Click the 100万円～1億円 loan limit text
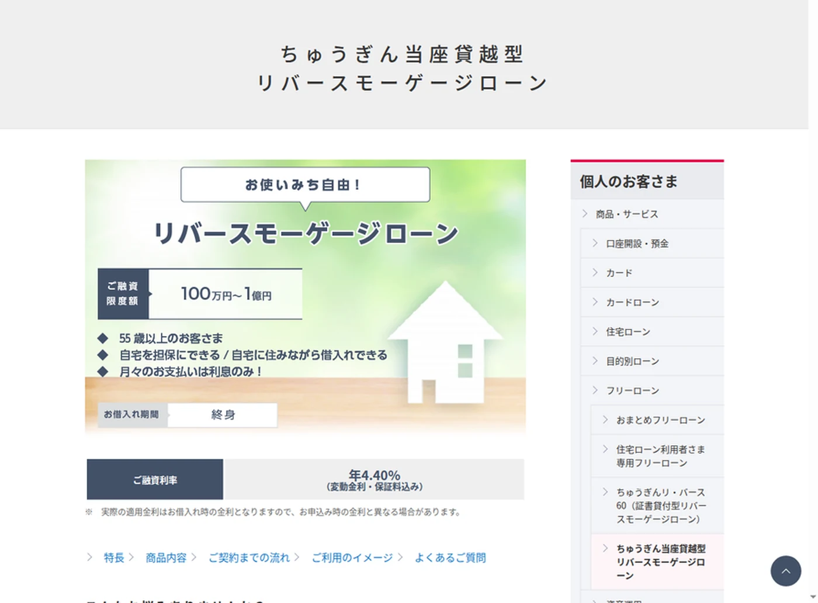 (226, 294)
